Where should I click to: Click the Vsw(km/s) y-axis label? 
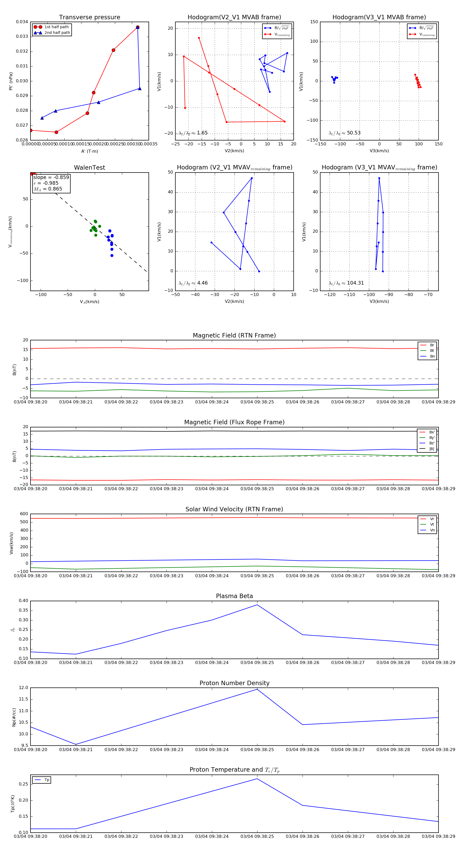(x=11, y=544)
